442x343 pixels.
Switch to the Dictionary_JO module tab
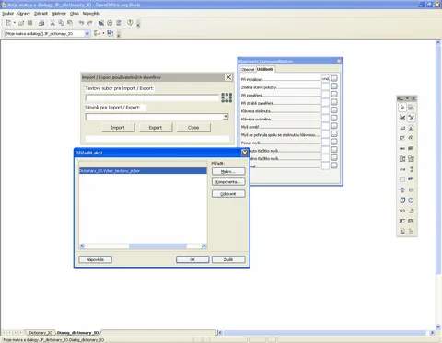(41, 333)
